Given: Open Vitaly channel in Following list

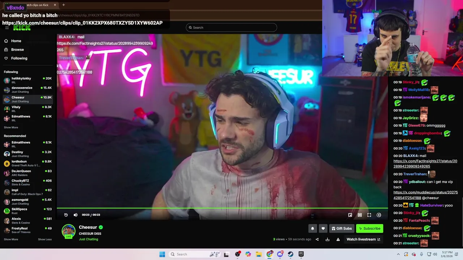Looking at the screenshot, I should coord(28,109).
